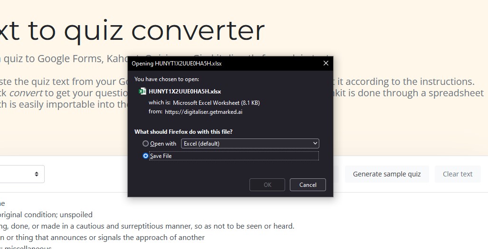
Task: Cancel the file download dialog
Action: coord(307,184)
